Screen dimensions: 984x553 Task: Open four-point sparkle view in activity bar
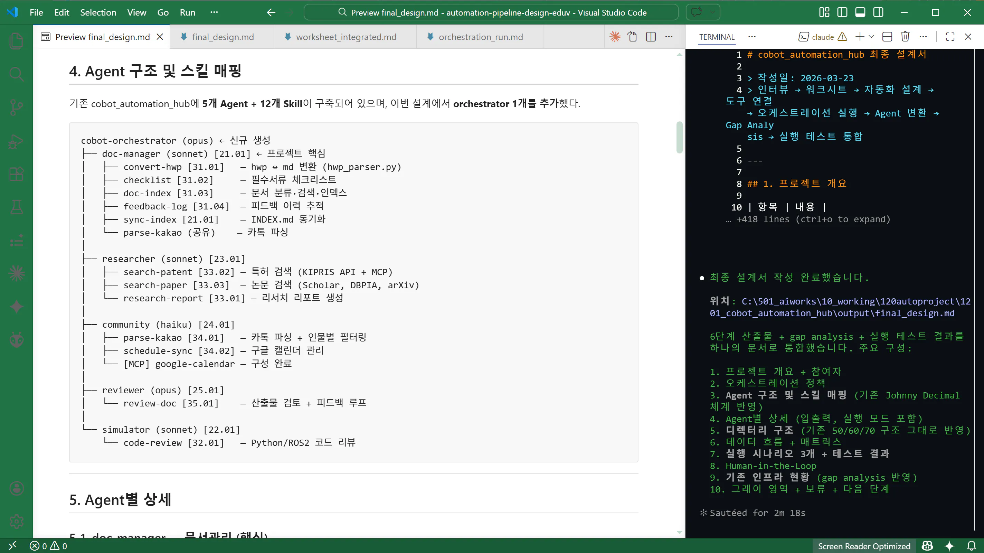pyautogui.click(x=17, y=307)
